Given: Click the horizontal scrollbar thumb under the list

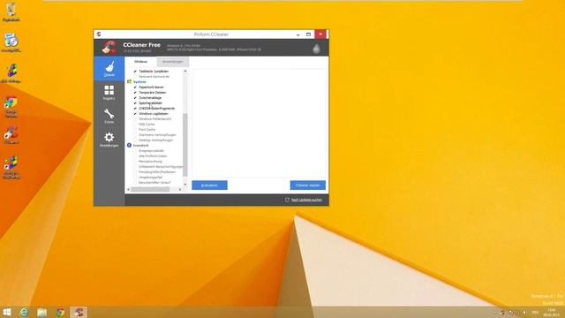Looking at the screenshot, I should coord(150,189).
